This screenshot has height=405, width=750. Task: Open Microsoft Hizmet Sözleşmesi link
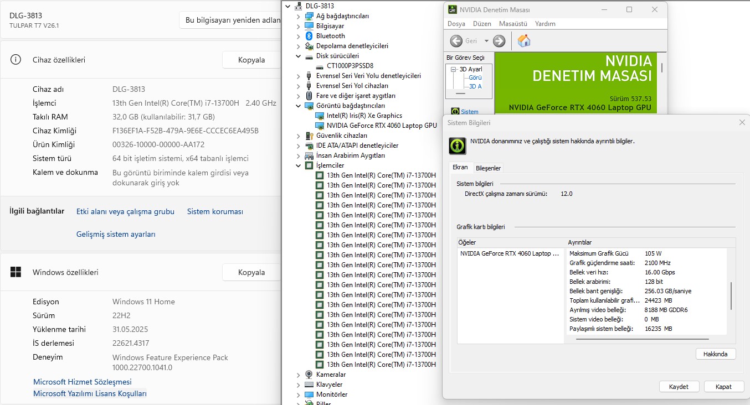tap(83, 382)
